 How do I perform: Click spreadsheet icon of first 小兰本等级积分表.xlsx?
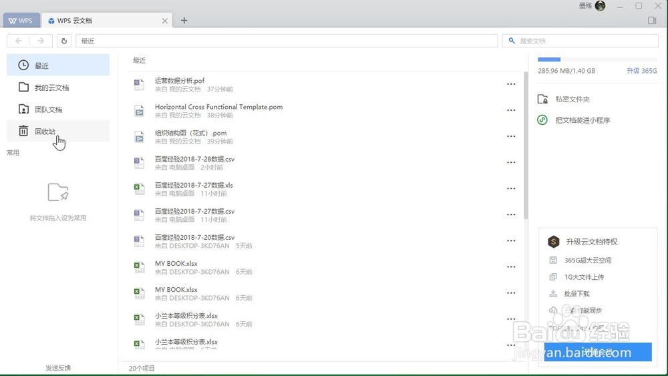(x=140, y=319)
